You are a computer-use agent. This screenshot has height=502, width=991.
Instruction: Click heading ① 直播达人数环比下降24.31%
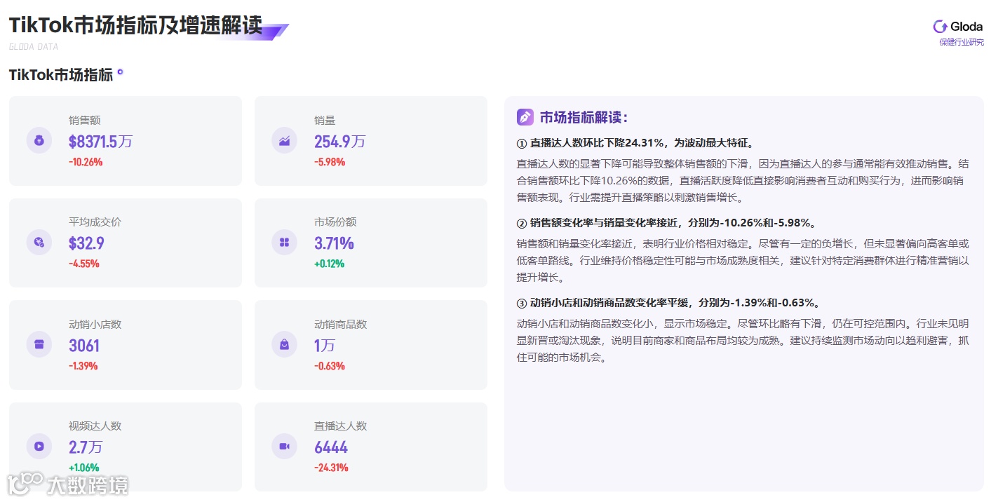(635, 143)
